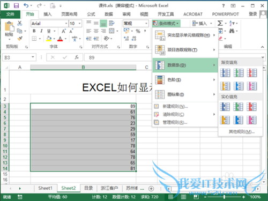
Task: Toggle center horizontal alignment
Action: pos(96,31)
